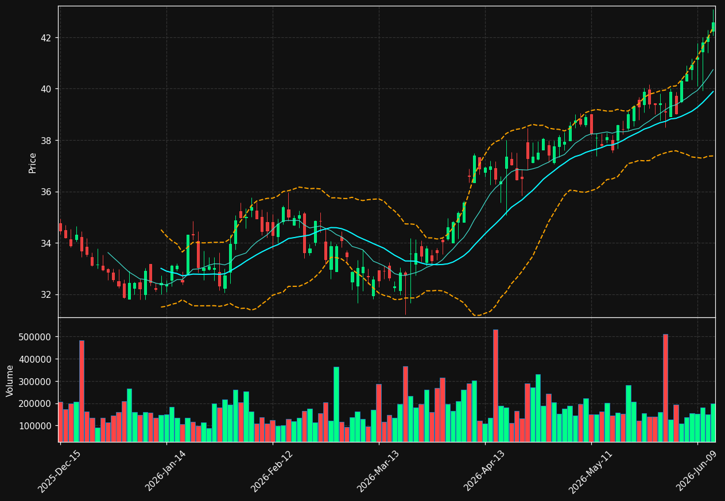725x501 pixels.
Task: Click the 300000 volume axis label
Action: click(34, 382)
